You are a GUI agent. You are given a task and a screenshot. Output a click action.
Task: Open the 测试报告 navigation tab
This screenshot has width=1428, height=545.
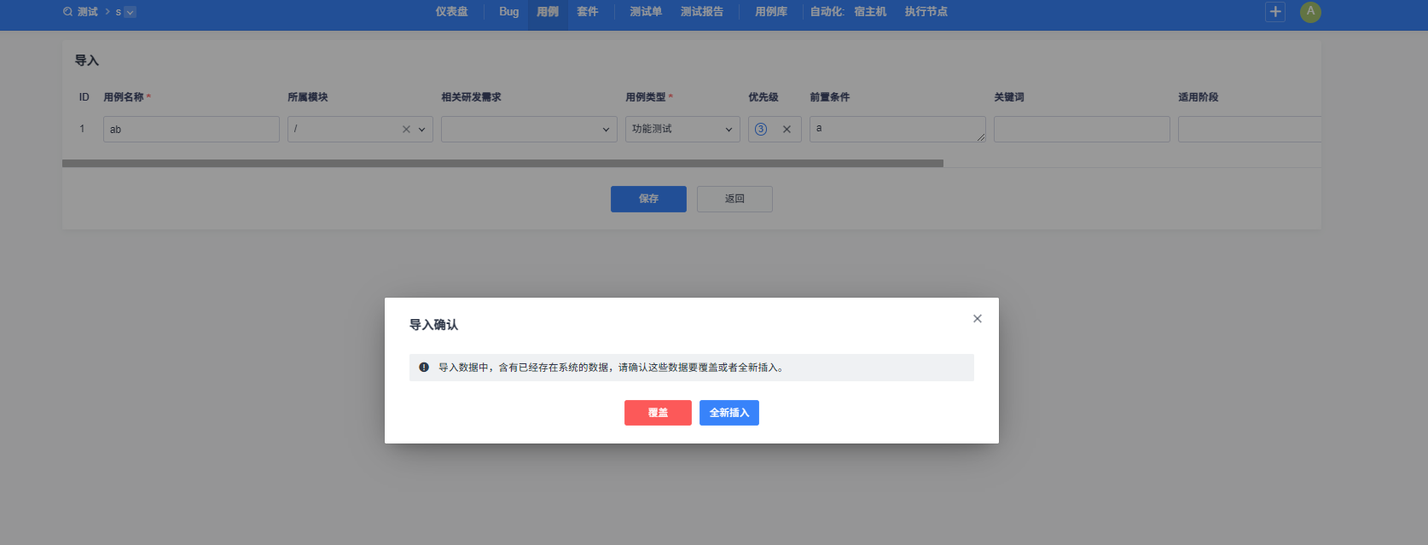point(701,12)
